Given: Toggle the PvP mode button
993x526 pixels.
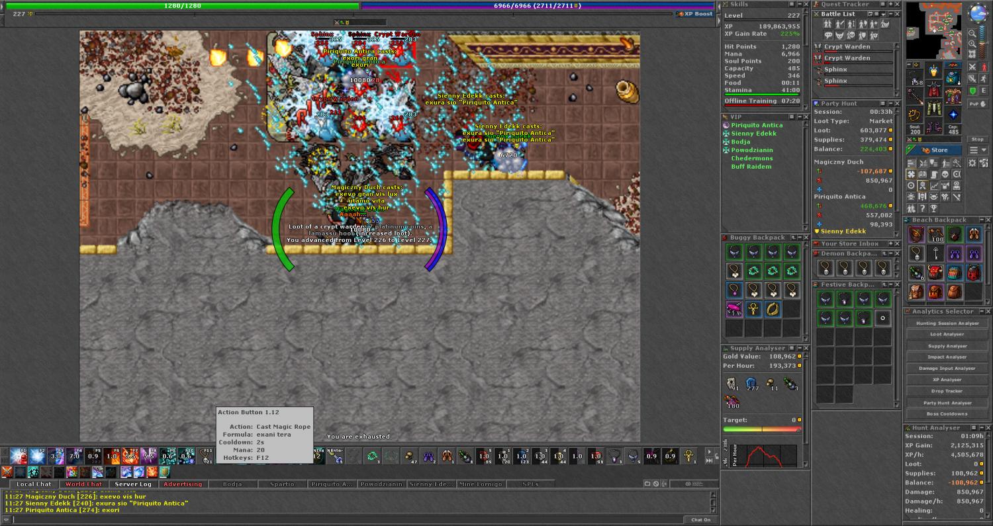Looking at the screenshot, I should pos(978,104).
